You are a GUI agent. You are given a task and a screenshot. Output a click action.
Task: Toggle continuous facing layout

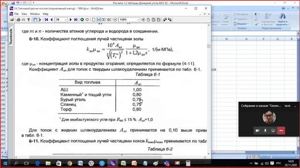[x=109, y=20]
